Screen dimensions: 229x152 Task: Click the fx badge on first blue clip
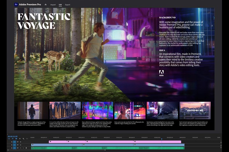coord(33,144)
